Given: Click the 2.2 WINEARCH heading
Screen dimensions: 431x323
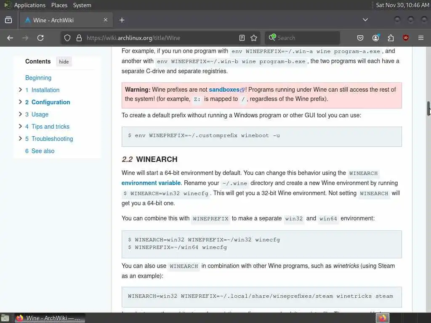Looking at the screenshot, I should [x=149, y=159].
